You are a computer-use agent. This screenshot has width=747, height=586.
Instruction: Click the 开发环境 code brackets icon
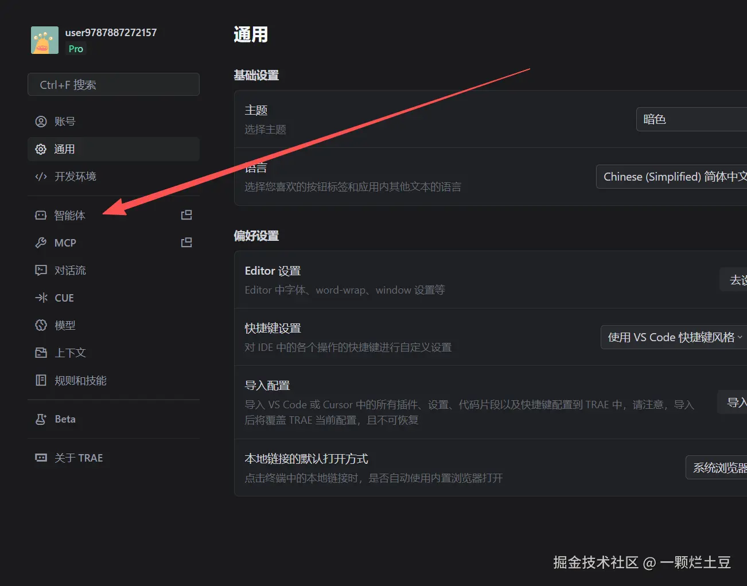click(41, 177)
